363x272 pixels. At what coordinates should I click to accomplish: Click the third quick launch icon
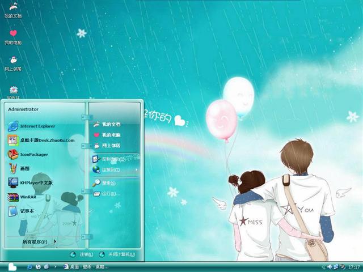coord(47,267)
